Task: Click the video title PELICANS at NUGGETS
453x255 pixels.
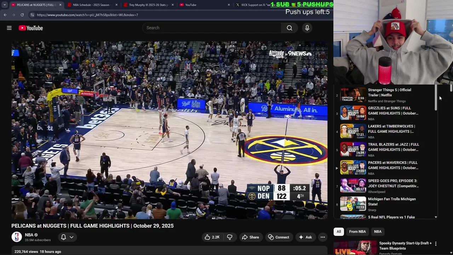Action: click(92, 226)
